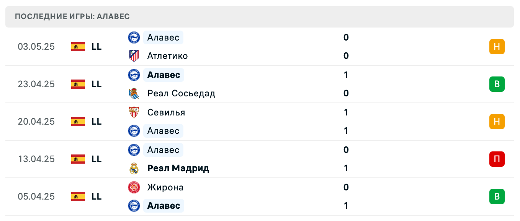The width and height of the screenshot is (520, 221).
Task: Click the date 03.05.25 in the first row
Action: tap(37, 47)
